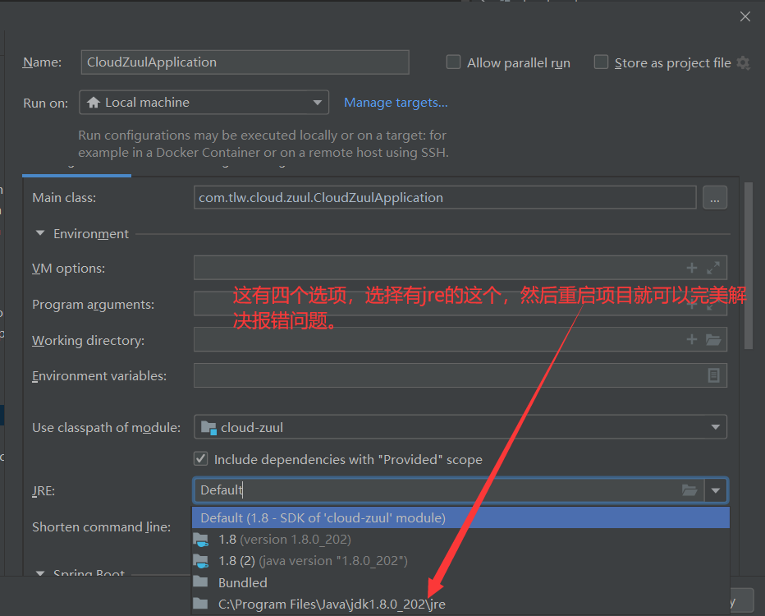Click the Name field CloudZuulApplication
The height and width of the screenshot is (616, 765).
click(x=245, y=62)
